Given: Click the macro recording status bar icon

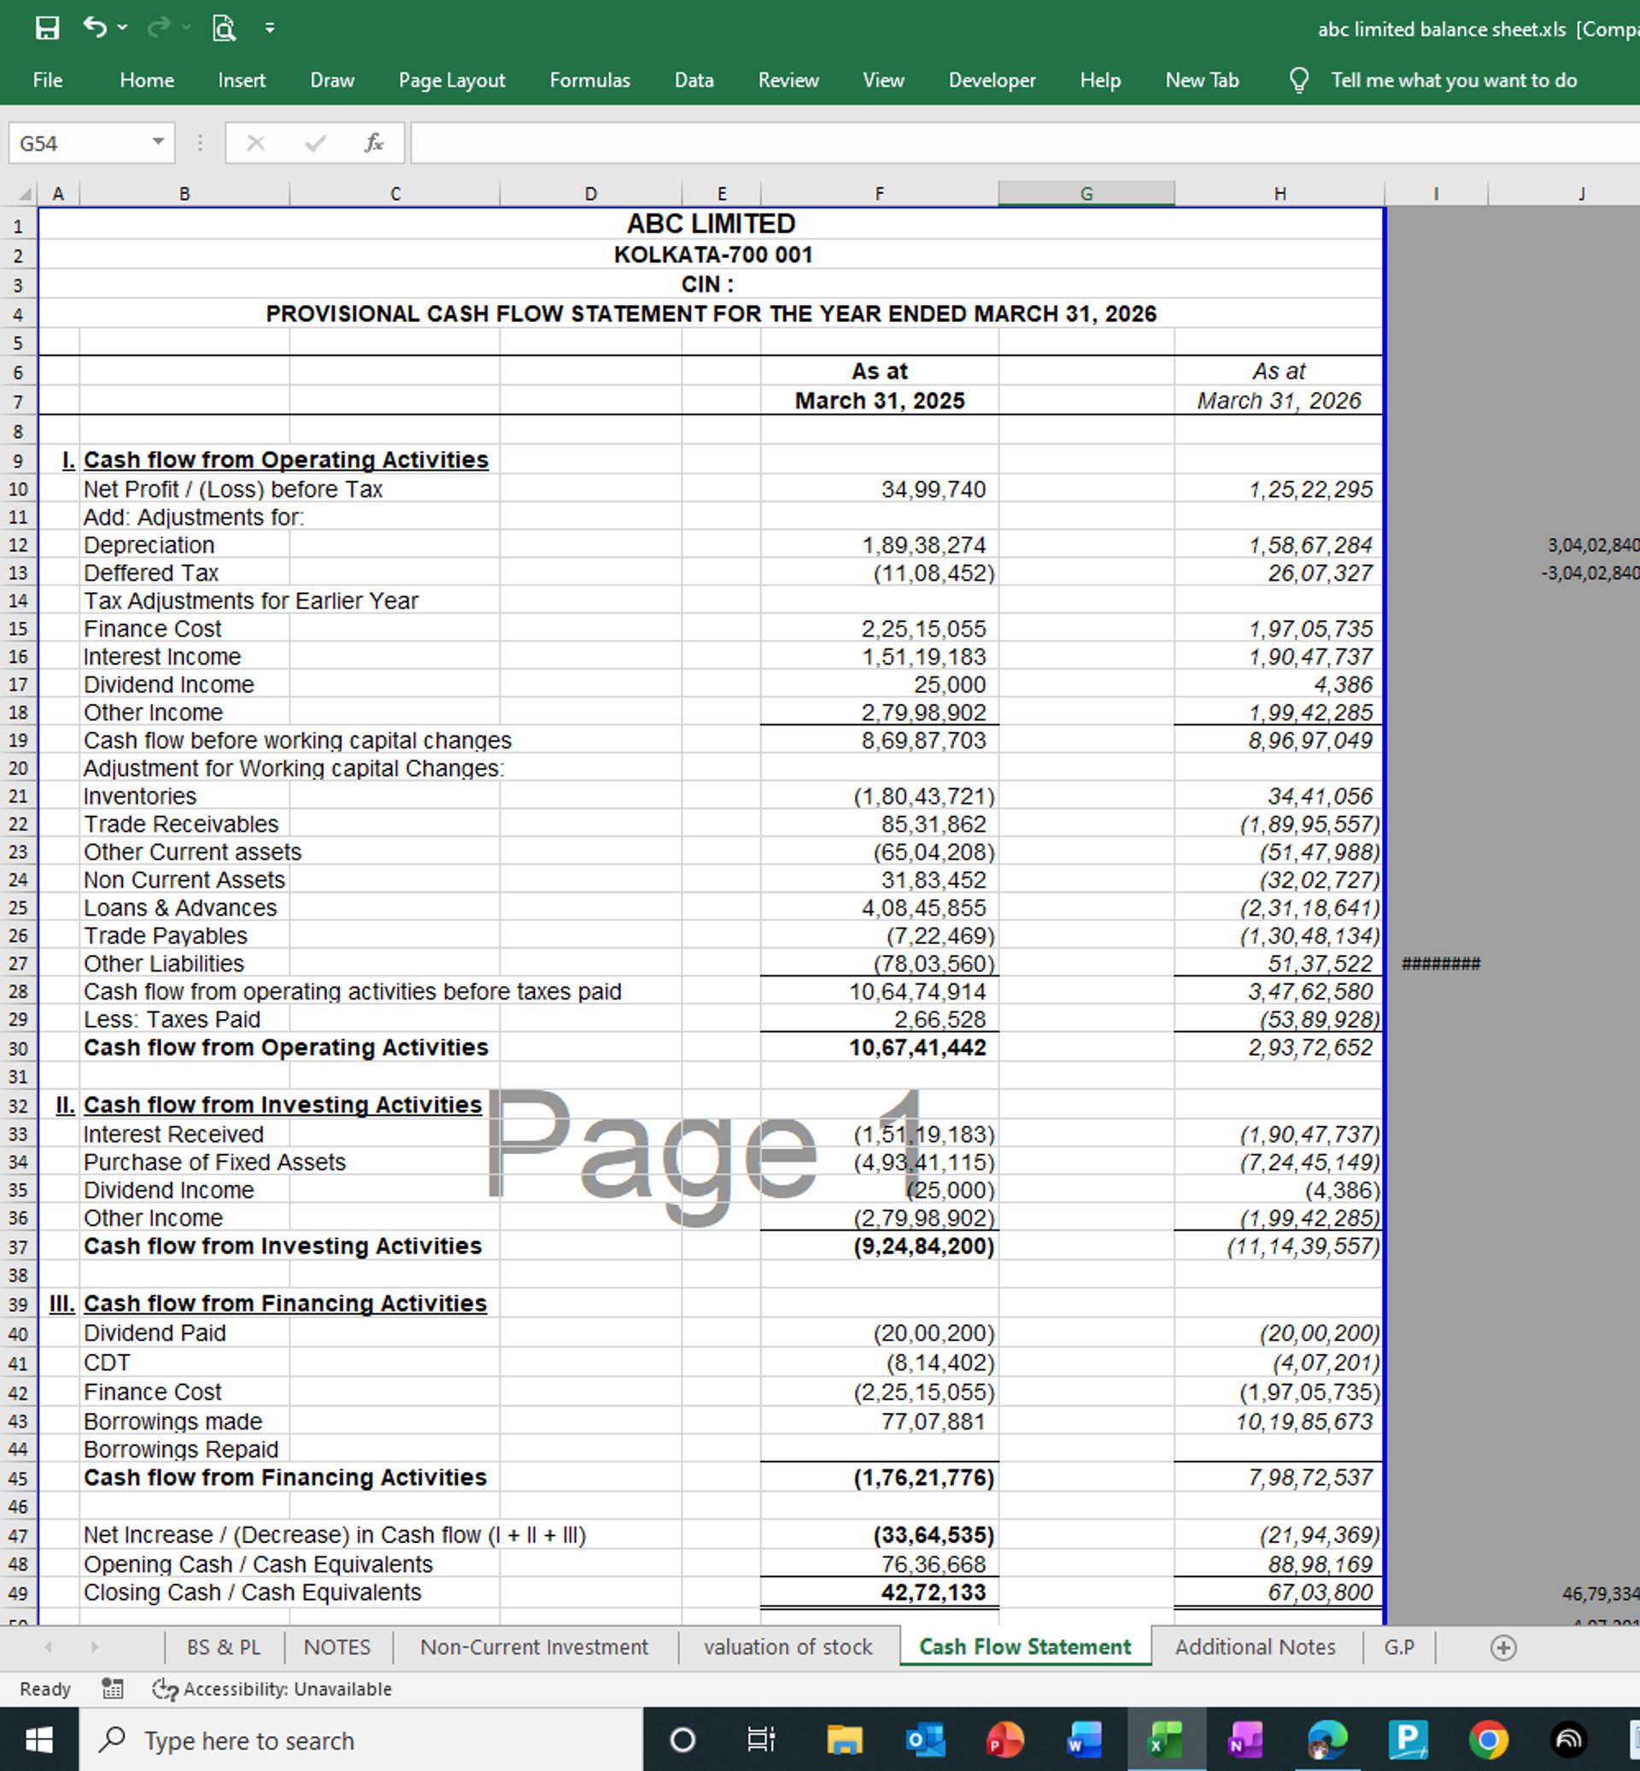Looking at the screenshot, I should pos(113,1688).
